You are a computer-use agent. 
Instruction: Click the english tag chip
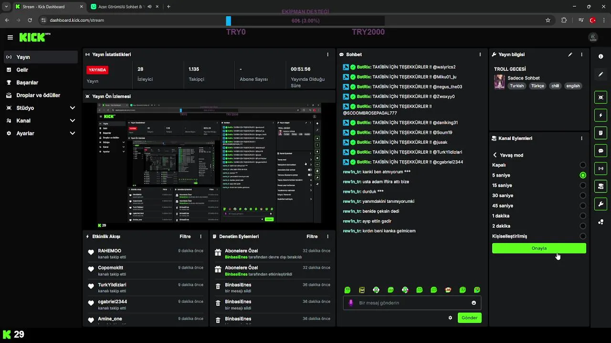[573, 86]
